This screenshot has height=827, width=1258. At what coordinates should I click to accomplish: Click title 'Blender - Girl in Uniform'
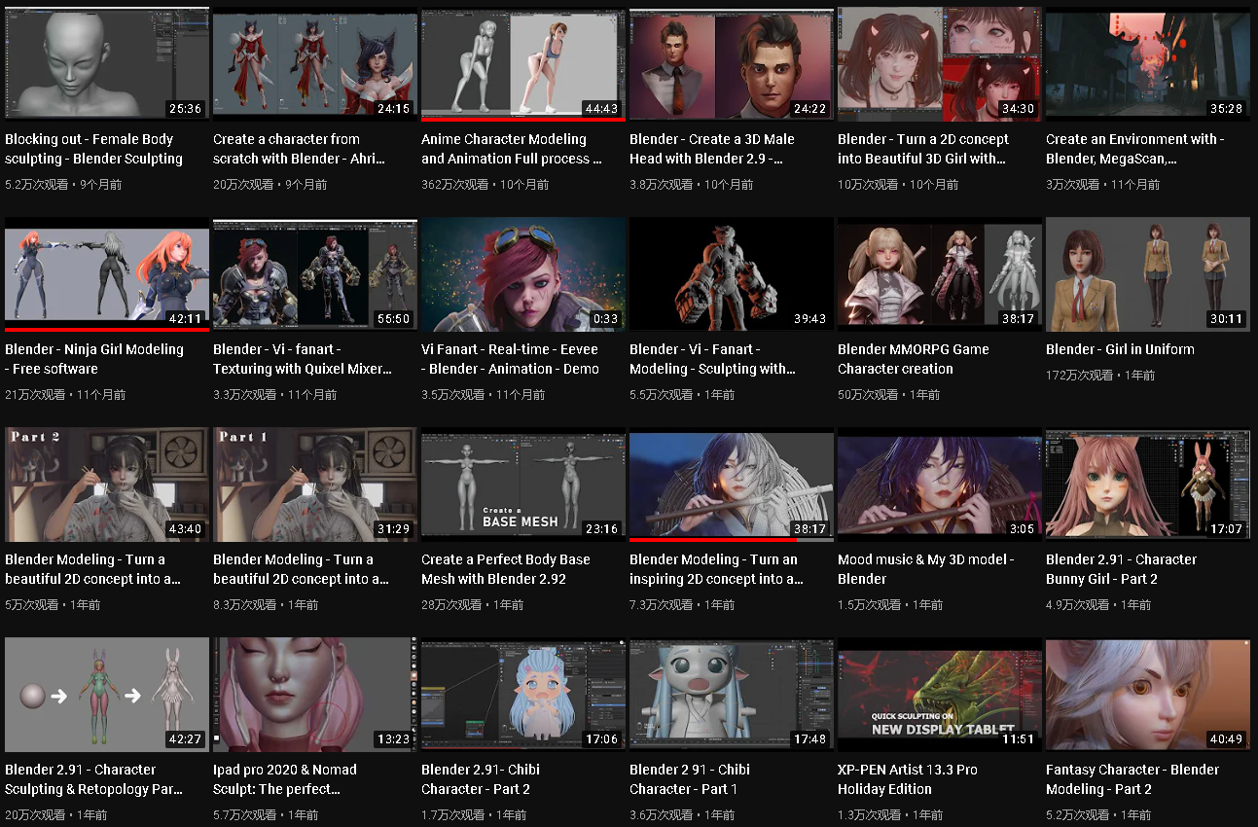[1120, 349]
